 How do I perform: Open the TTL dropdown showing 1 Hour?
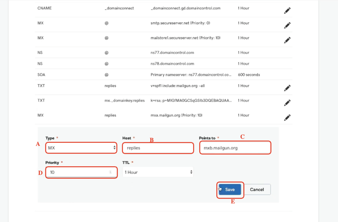point(158,172)
